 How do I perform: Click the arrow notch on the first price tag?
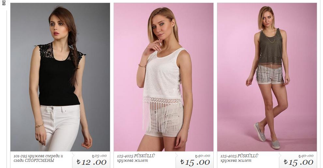click(73, 155)
